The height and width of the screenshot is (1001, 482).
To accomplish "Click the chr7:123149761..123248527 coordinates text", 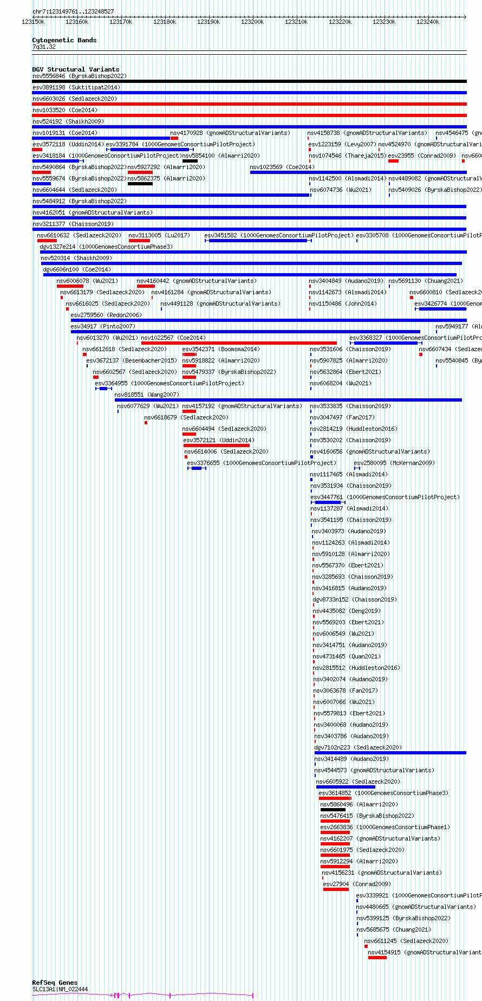I will (73, 11).
